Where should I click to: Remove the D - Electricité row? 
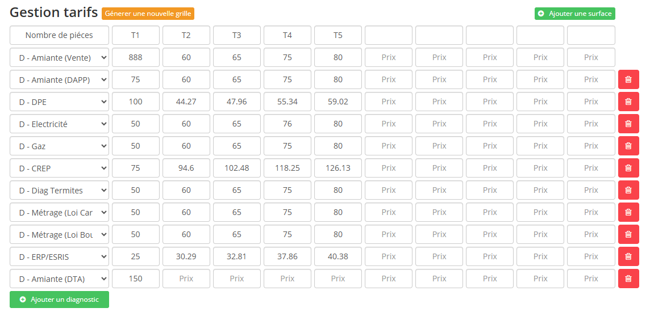(x=628, y=124)
